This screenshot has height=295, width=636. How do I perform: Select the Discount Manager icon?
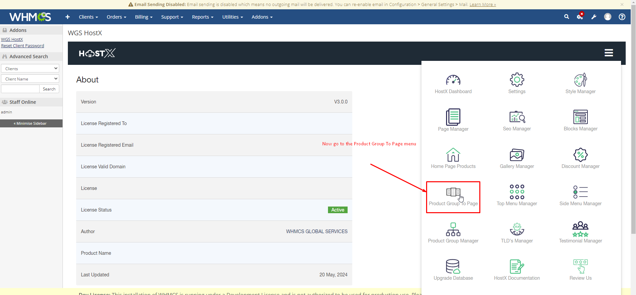[x=580, y=155]
